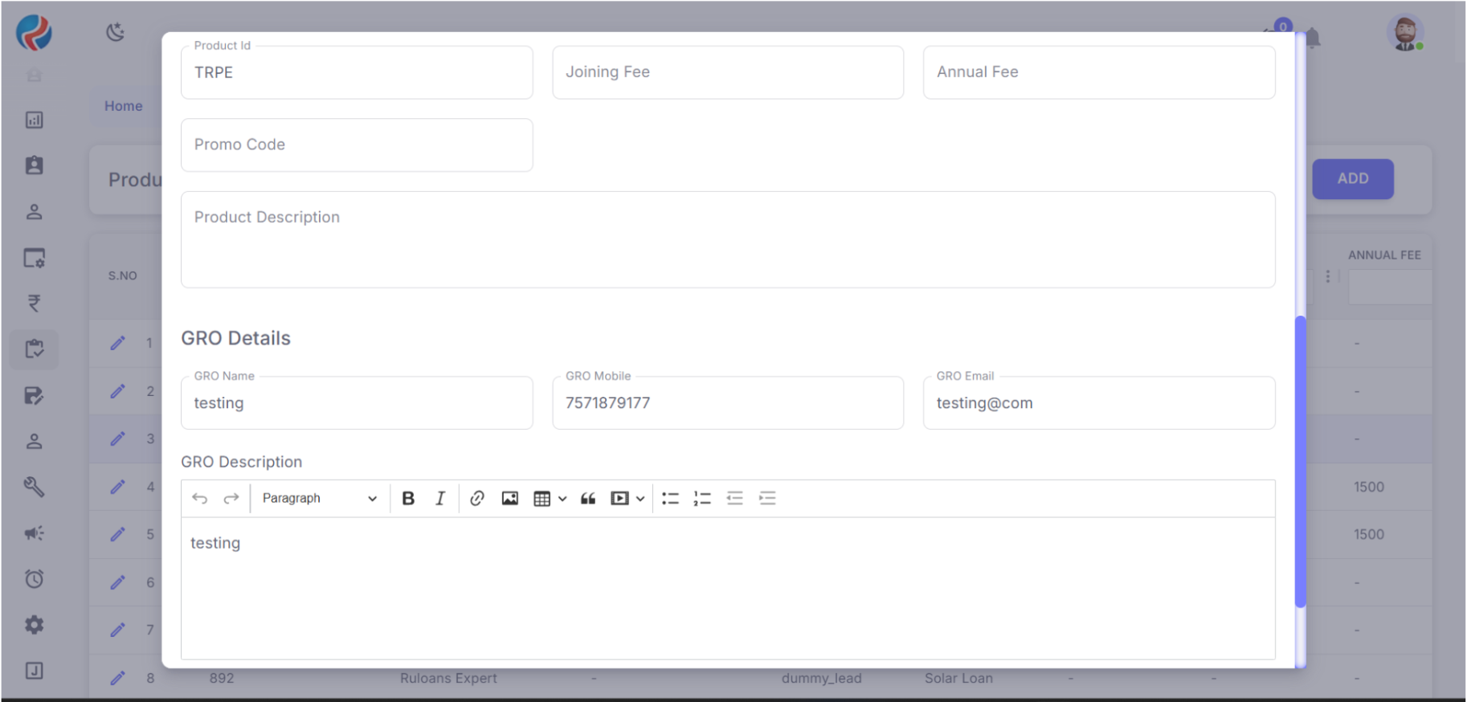Open the Paragraph heading dropdown
Screen dimensions: 1467x702
pos(319,499)
